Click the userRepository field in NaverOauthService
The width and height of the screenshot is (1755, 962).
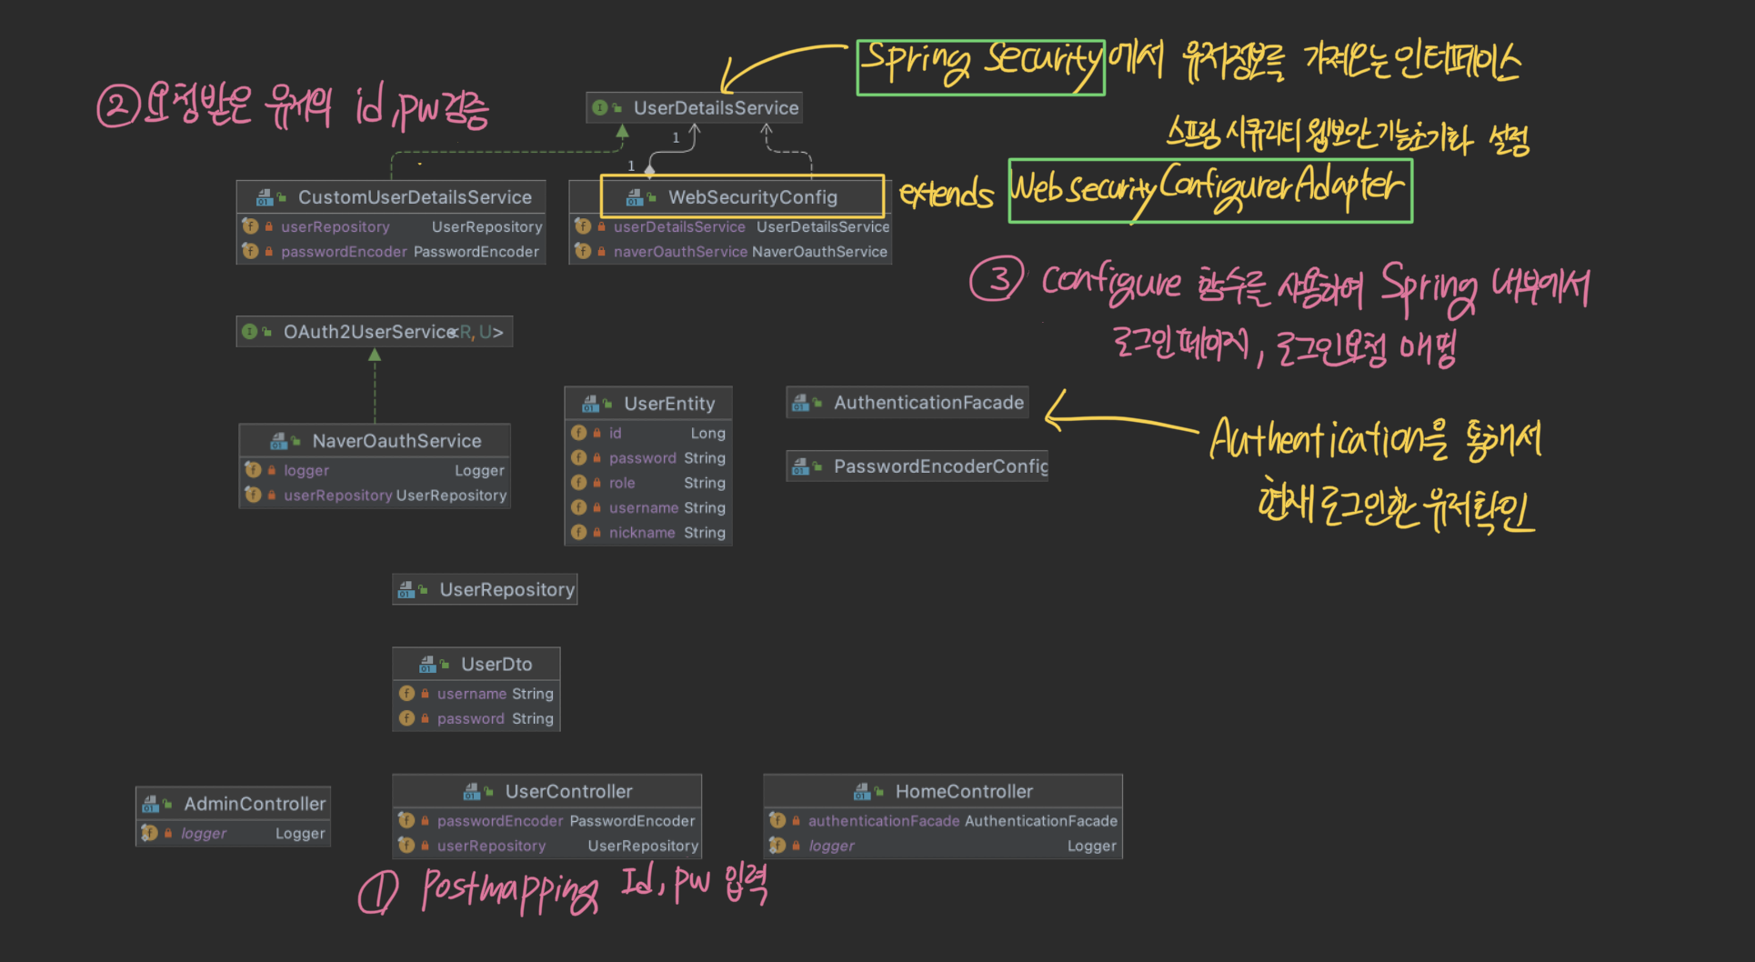pos(375,496)
